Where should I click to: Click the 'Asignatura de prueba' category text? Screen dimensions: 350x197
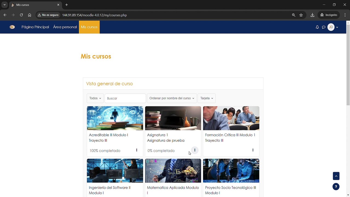166,140
